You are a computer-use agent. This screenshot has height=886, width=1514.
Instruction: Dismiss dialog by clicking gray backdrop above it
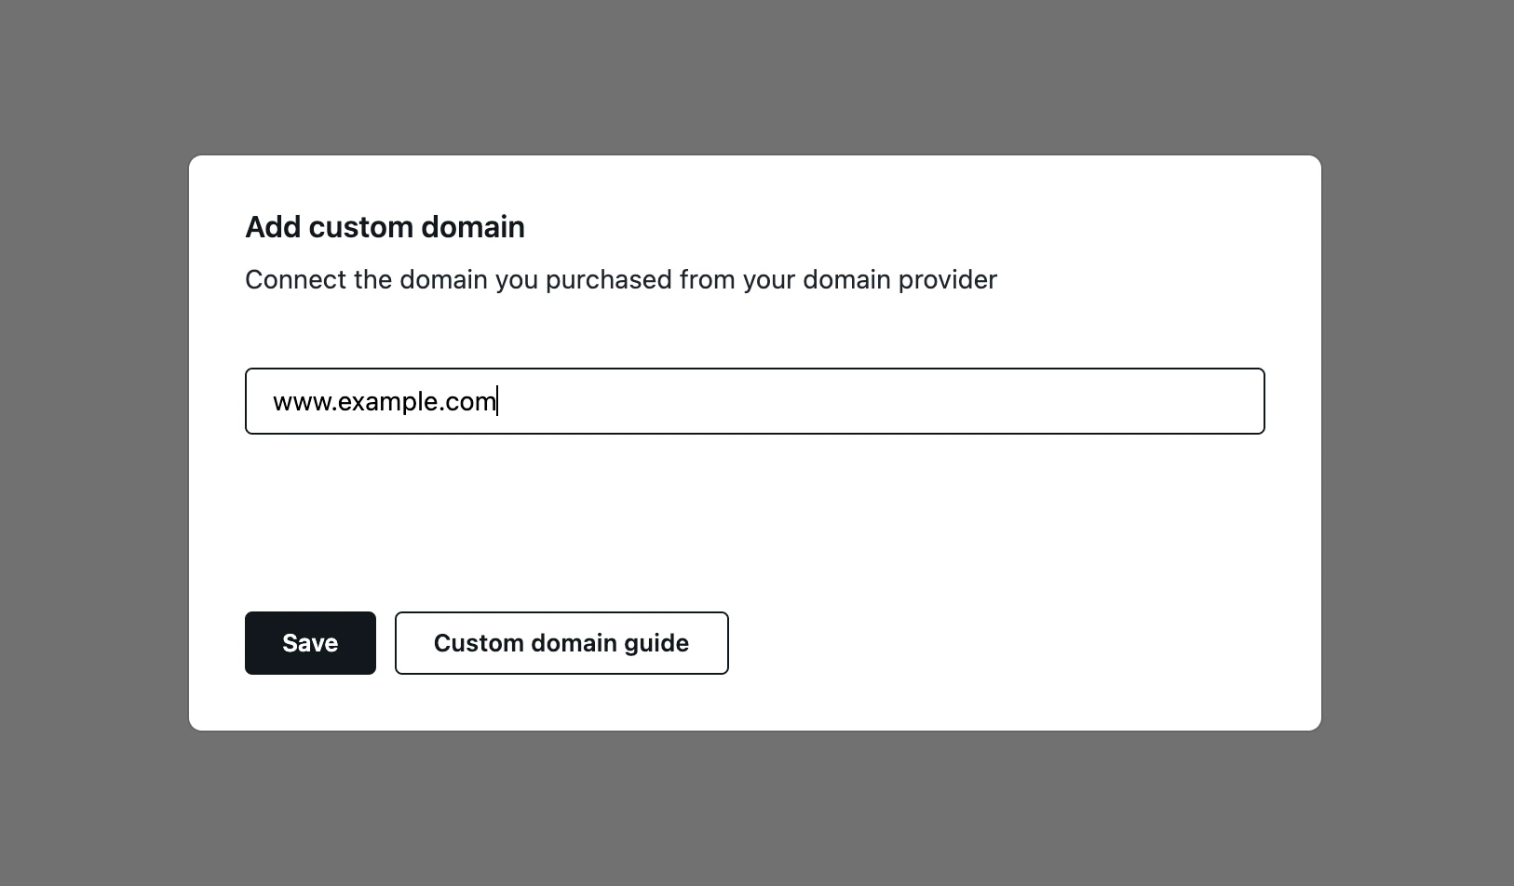coord(754,74)
